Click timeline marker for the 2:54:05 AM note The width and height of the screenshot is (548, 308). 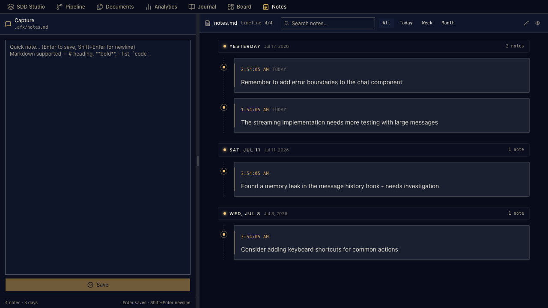click(224, 67)
